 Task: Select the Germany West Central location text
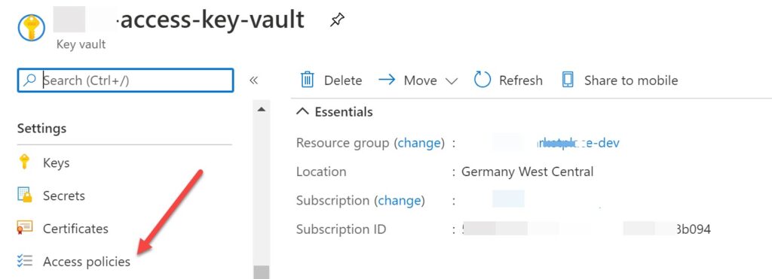[527, 172]
